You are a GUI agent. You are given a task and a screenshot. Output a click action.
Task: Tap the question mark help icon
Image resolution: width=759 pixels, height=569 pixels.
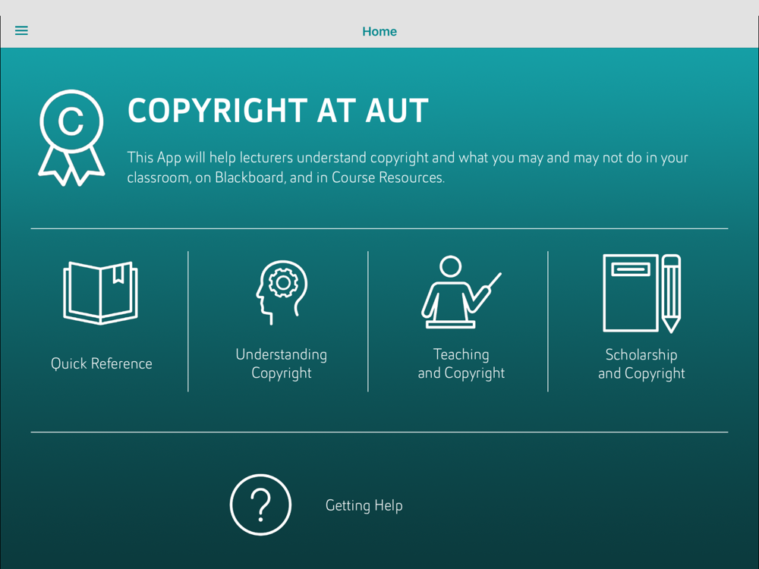(x=260, y=505)
